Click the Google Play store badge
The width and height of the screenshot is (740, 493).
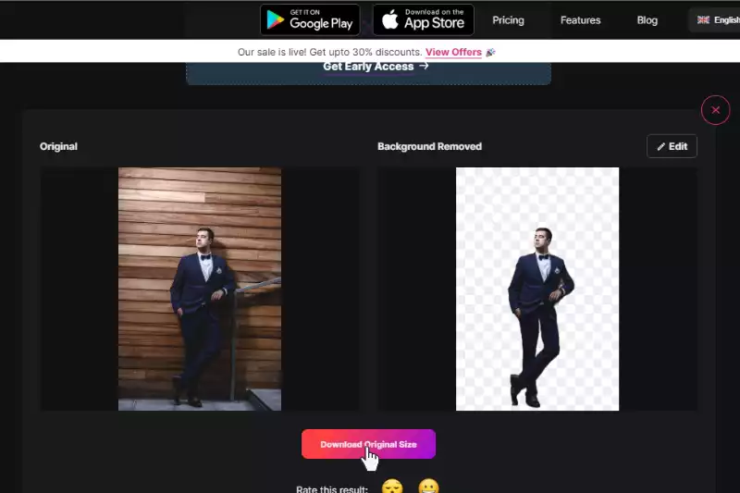(310, 19)
